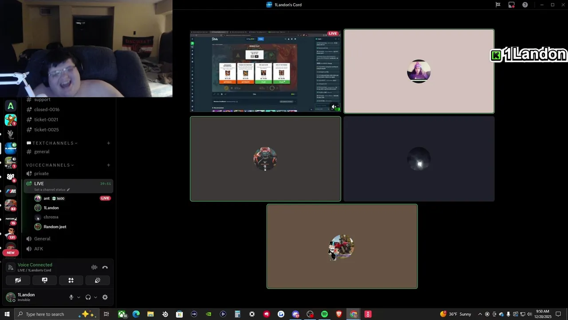The height and width of the screenshot is (320, 568).
Task: Open Task View on the taskbar
Action: tap(106, 314)
